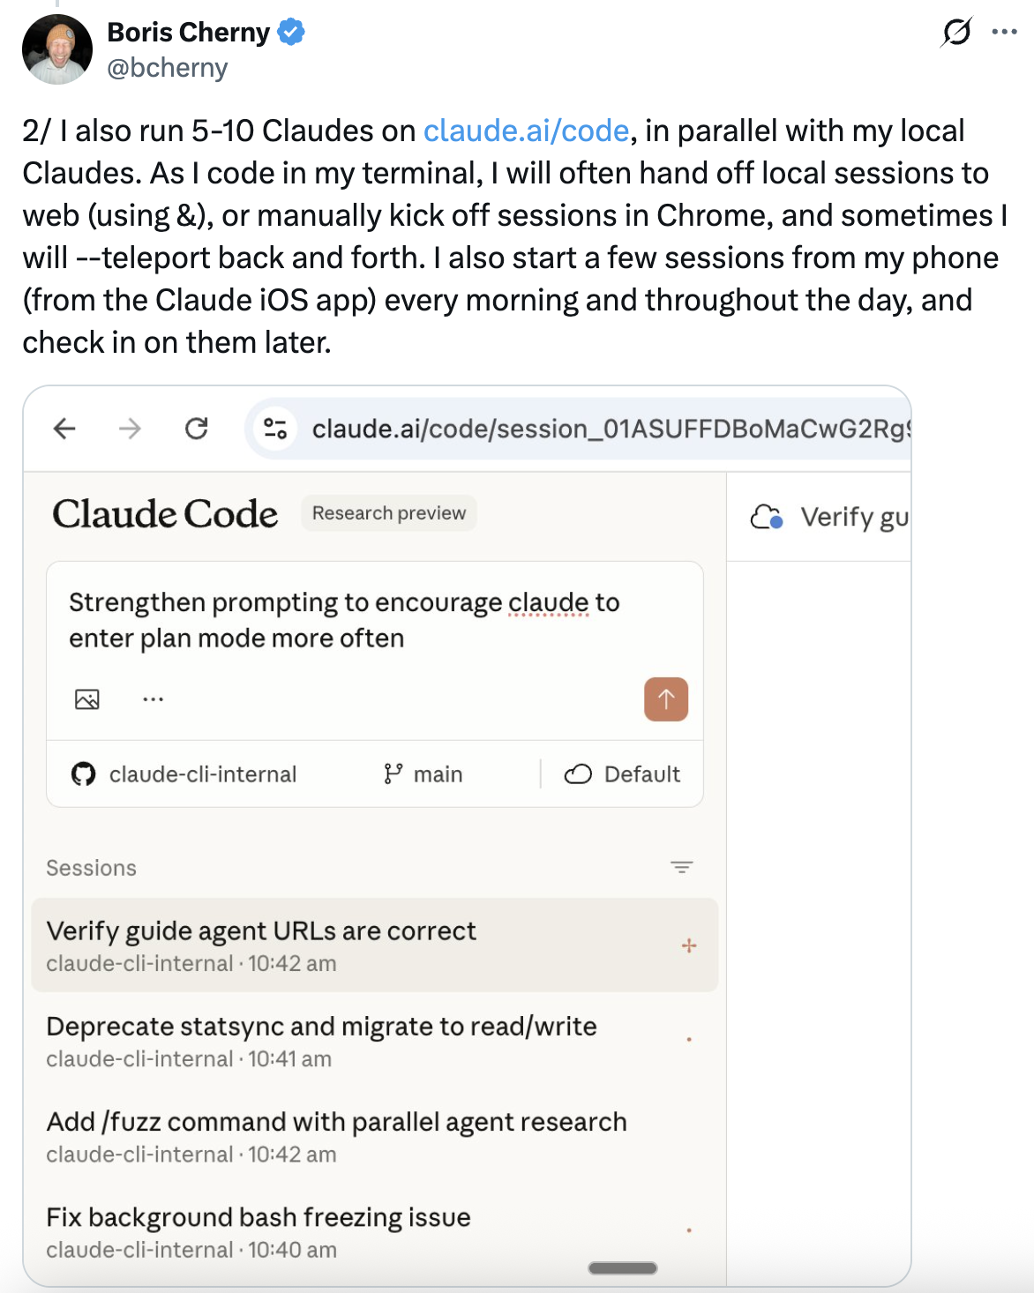The image size is (1034, 1293).
Task: Attach an image to the prompt
Action: click(87, 699)
